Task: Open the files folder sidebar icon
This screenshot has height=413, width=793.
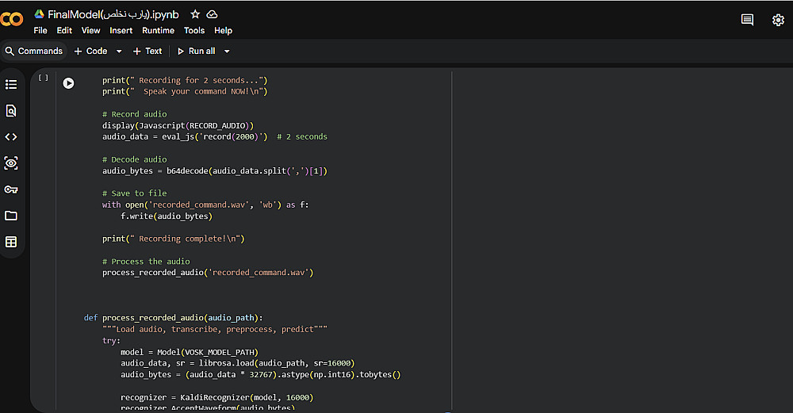Action: point(11,216)
